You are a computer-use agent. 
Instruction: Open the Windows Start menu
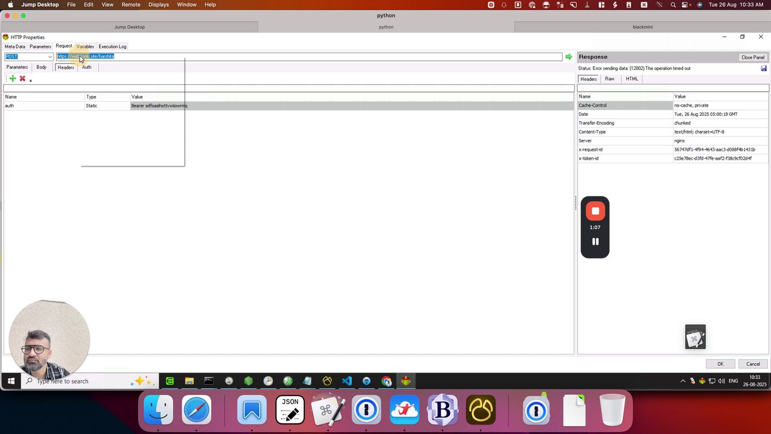coord(11,381)
